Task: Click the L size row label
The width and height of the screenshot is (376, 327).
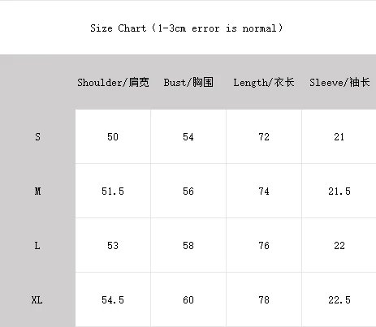Action: pos(37,246)
